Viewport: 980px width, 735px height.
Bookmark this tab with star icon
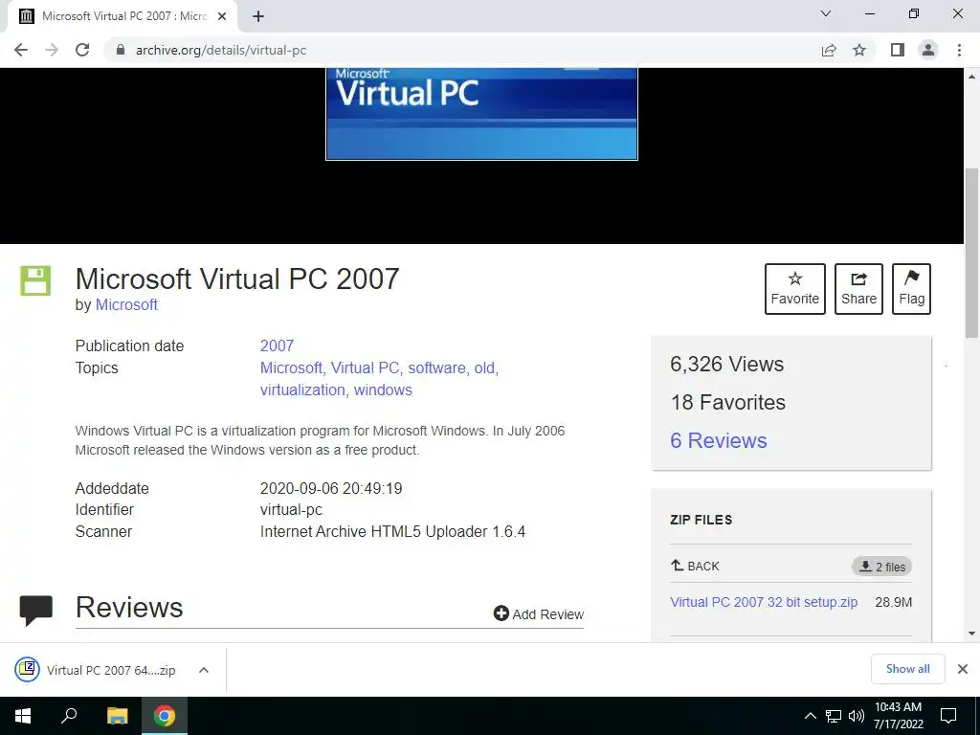(859, 50)
